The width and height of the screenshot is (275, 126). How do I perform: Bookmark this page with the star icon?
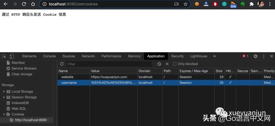click(186, 4)
